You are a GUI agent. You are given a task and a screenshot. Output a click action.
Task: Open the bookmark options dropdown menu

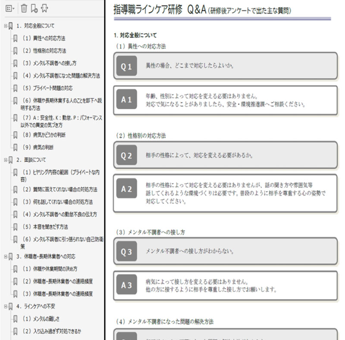(x=11, y=8)
